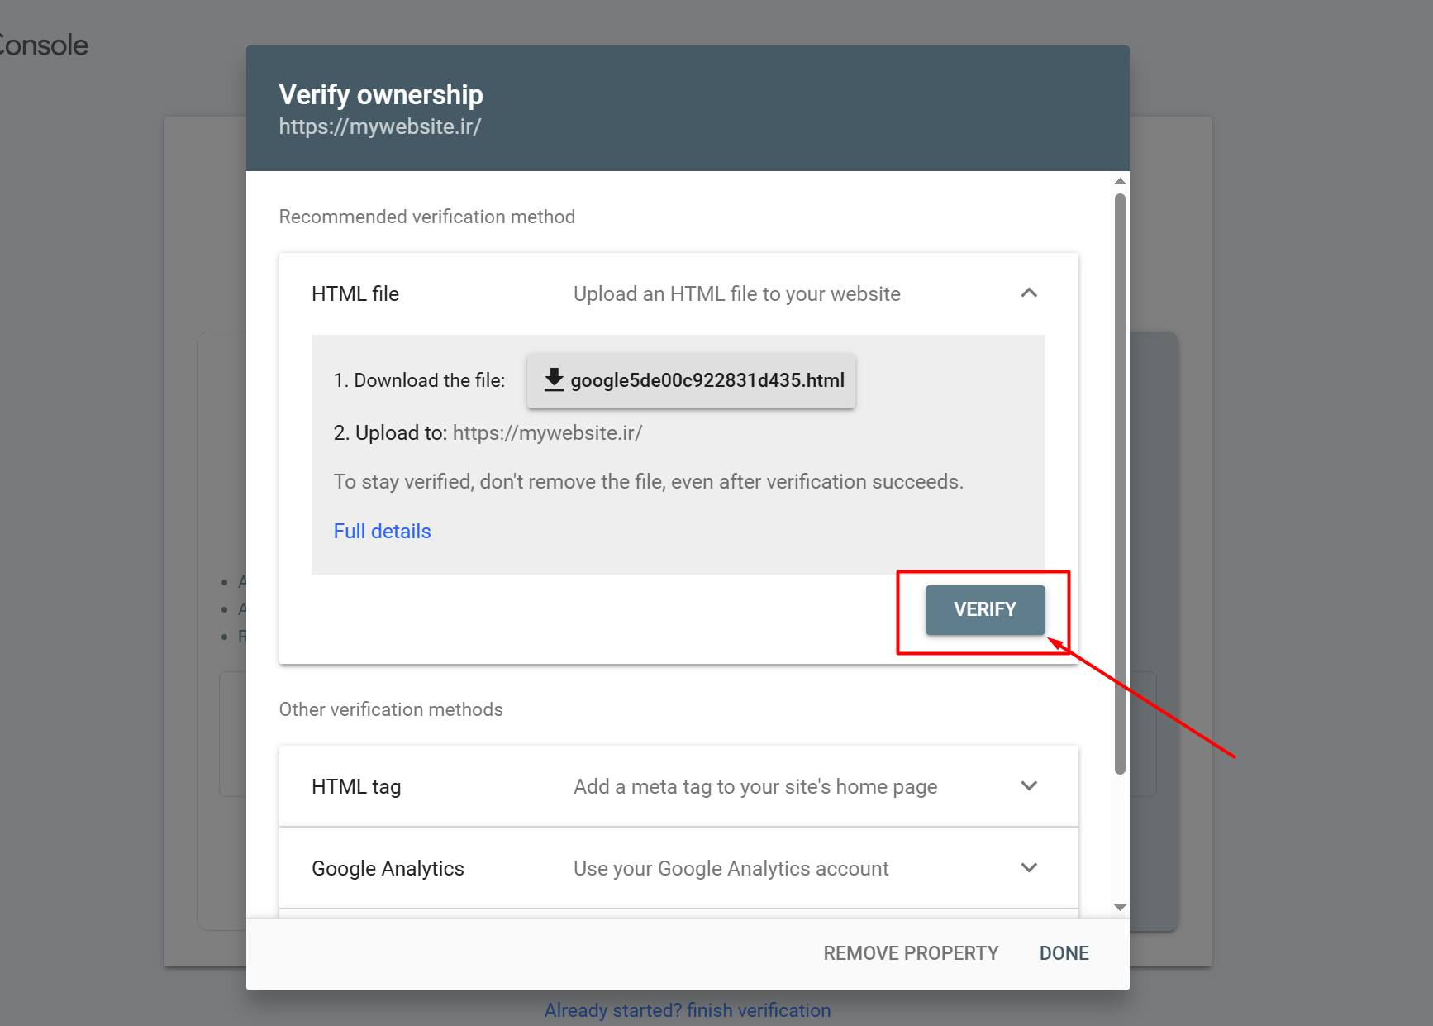The width and height of the screenshot is (1433, 1026).
Task: Click the HTML file method title
Action: (x=355, y=293)
